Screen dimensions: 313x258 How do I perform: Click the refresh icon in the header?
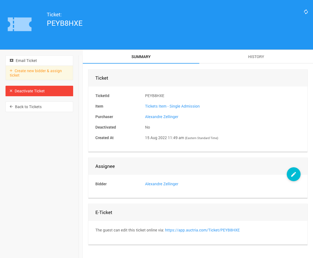(306, 12)
